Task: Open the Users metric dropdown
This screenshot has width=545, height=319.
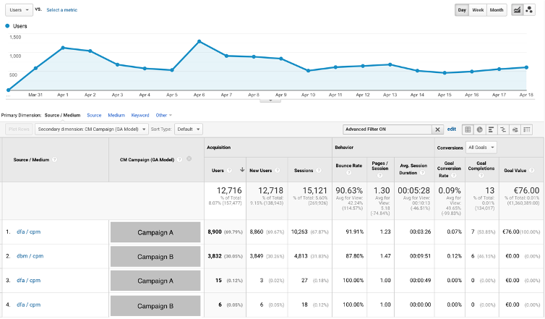Action: (17, 10)
